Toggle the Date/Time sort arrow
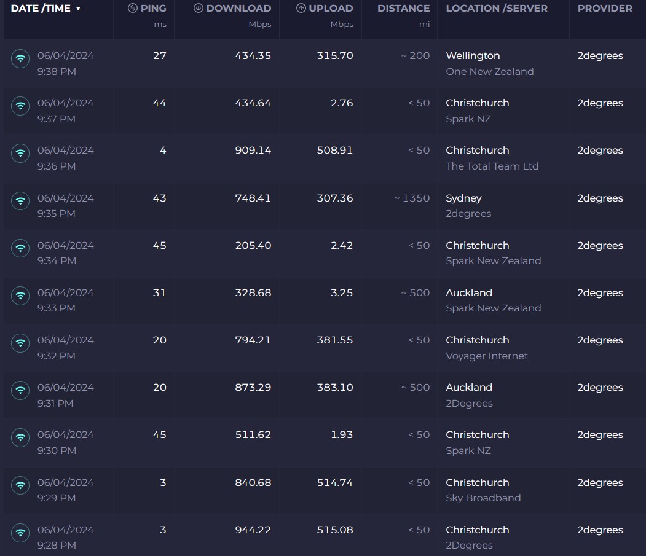 tap(78, 8)
